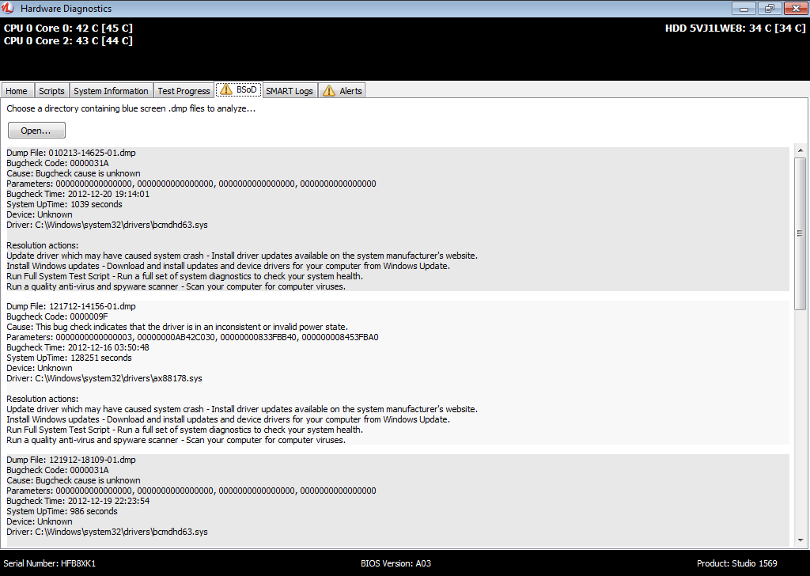The height and width of the screenshot is (576, 810).
Task: Click the warning icon on the BSoD tab
Action: (225, 90)
